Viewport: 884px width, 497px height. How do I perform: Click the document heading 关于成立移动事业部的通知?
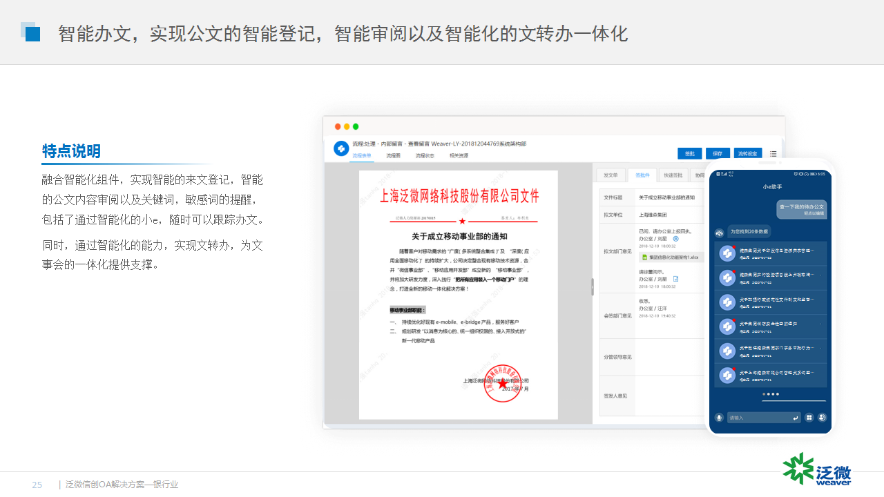(459, 236)
